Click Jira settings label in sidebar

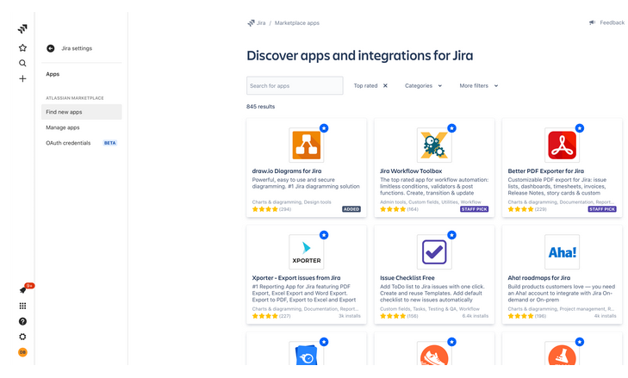click(x=77, y=48)
